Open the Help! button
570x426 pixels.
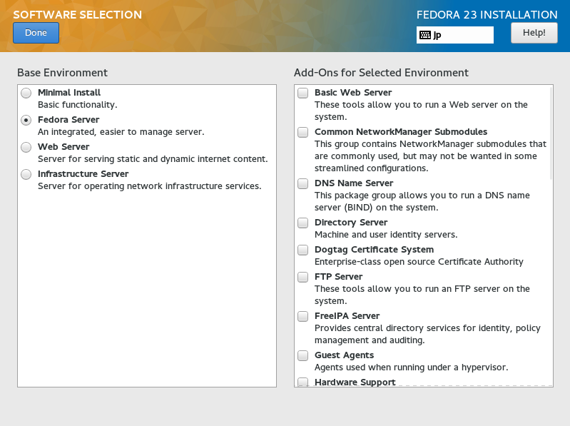click(534, 33)
